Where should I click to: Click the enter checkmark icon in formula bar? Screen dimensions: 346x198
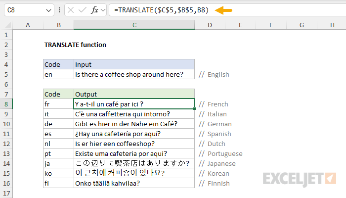tap(83, 10)
